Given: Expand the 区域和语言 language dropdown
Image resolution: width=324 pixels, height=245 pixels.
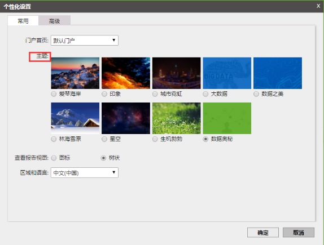Looking at the screenshot, I should click(85, 172).
